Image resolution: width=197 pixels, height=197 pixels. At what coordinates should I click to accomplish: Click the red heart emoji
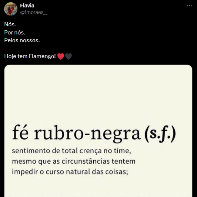[x=61, y=56]
